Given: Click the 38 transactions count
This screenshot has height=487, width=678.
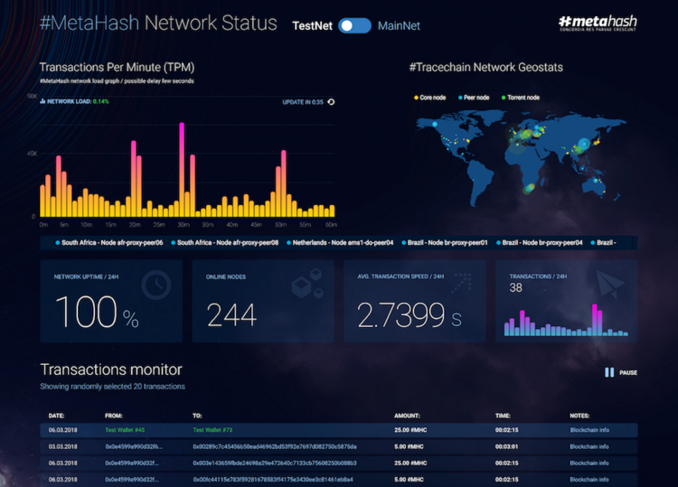Looking at the screenshot, I should click(x=516, y=288).
